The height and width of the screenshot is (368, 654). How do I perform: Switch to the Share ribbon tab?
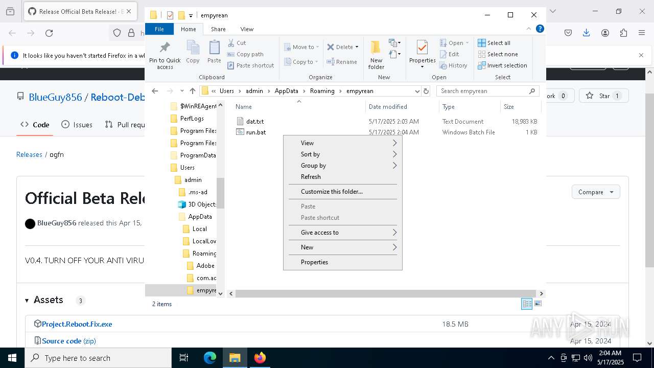[218, 29]
